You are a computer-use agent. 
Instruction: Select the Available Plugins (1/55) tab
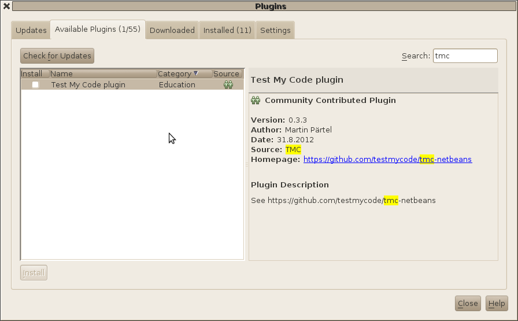pyautogui.click(x=98, y=29)
